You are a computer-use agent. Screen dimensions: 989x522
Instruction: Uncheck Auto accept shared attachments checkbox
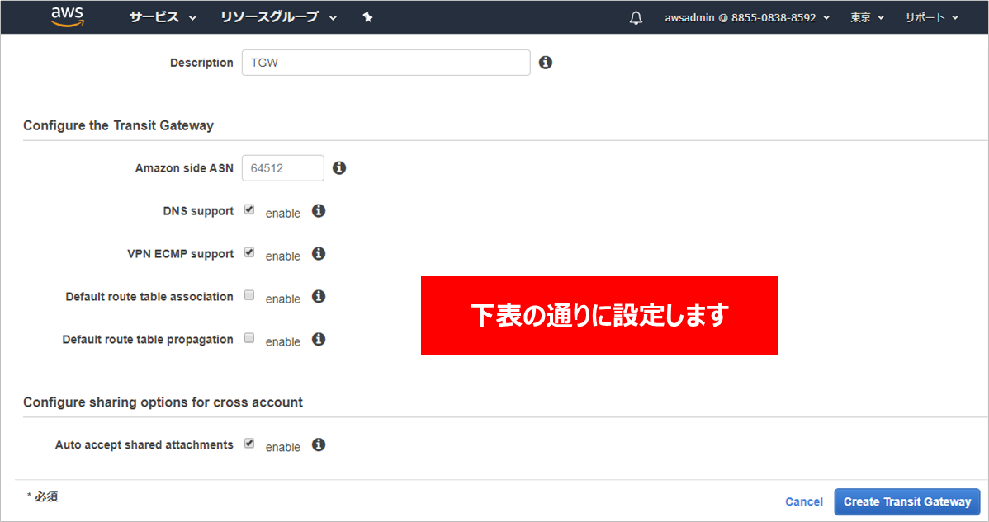pos(249,444)
